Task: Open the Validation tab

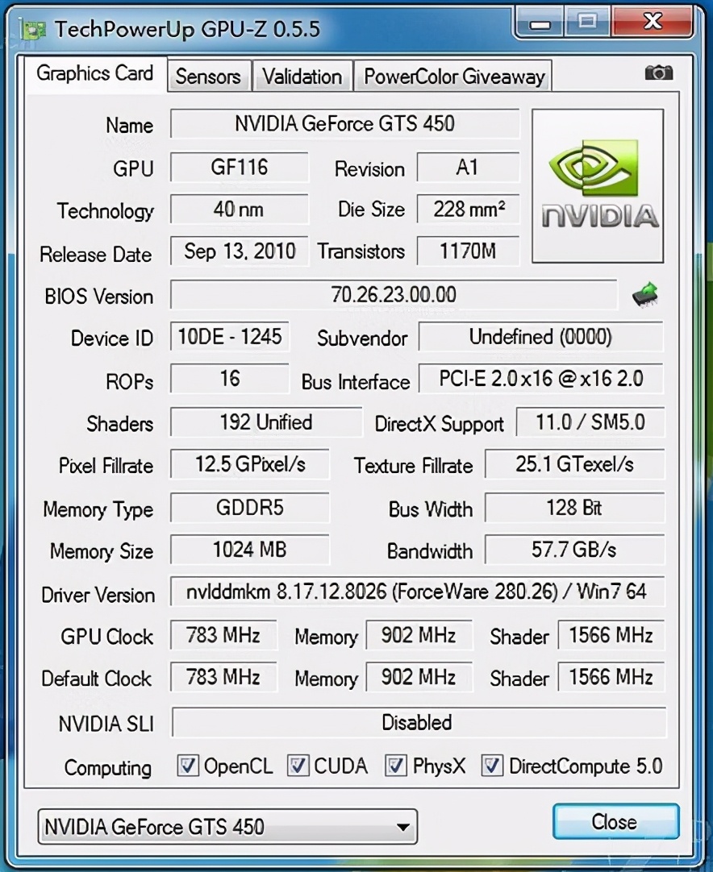Action: pyautogui.click(x=302, y=77)
